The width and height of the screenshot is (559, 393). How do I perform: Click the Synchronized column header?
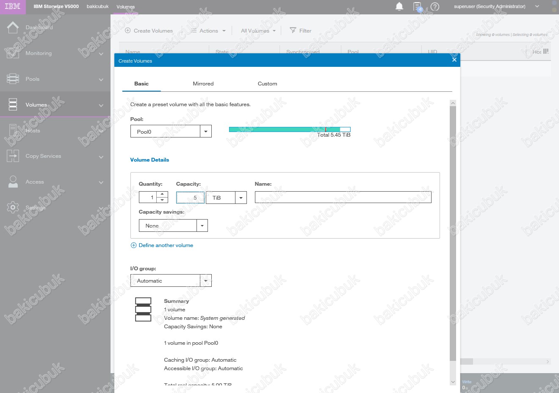point(303,52)
